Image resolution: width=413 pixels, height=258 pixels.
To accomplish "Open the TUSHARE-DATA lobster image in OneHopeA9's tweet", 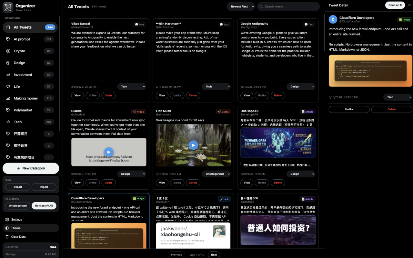I will point(278,143).
